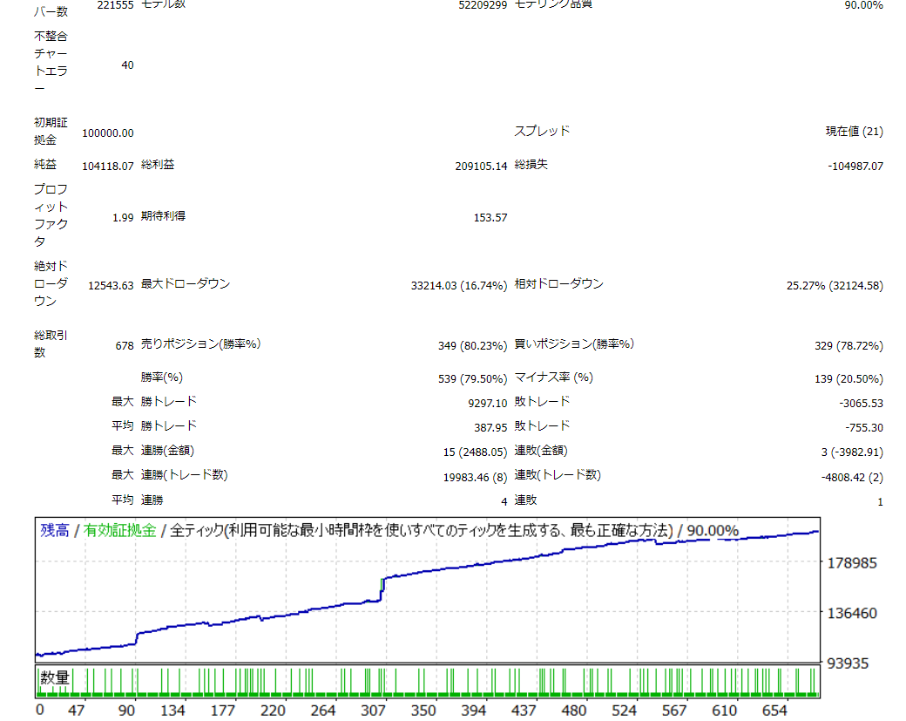Click the 数量 label in volume panel

tap(55, 677)
